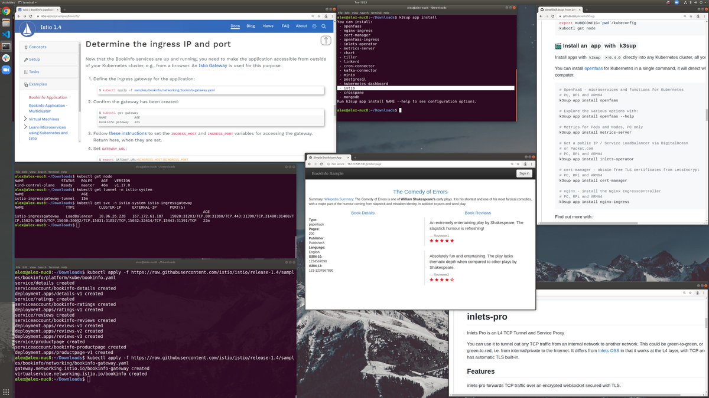Open Zoom from the Ubuntu dock
Viewport: 709px width, 398px height.
pyautogui.click(x=6, y=70)
